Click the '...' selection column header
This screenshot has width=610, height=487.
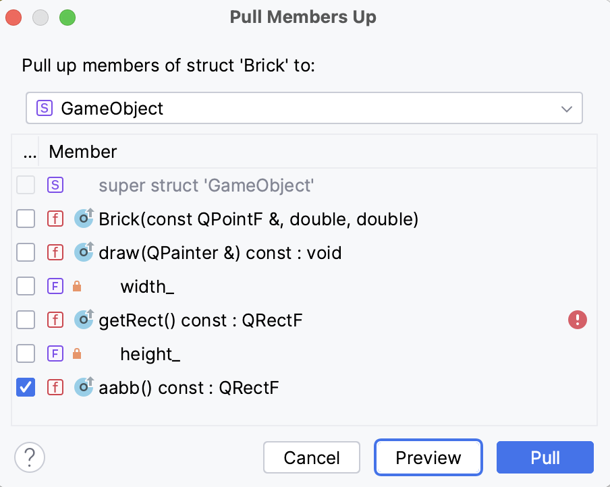[x=29, y=152]
